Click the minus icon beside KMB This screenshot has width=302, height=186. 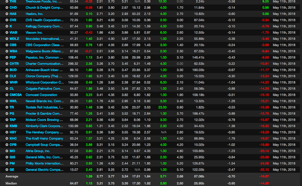point(7,126)
